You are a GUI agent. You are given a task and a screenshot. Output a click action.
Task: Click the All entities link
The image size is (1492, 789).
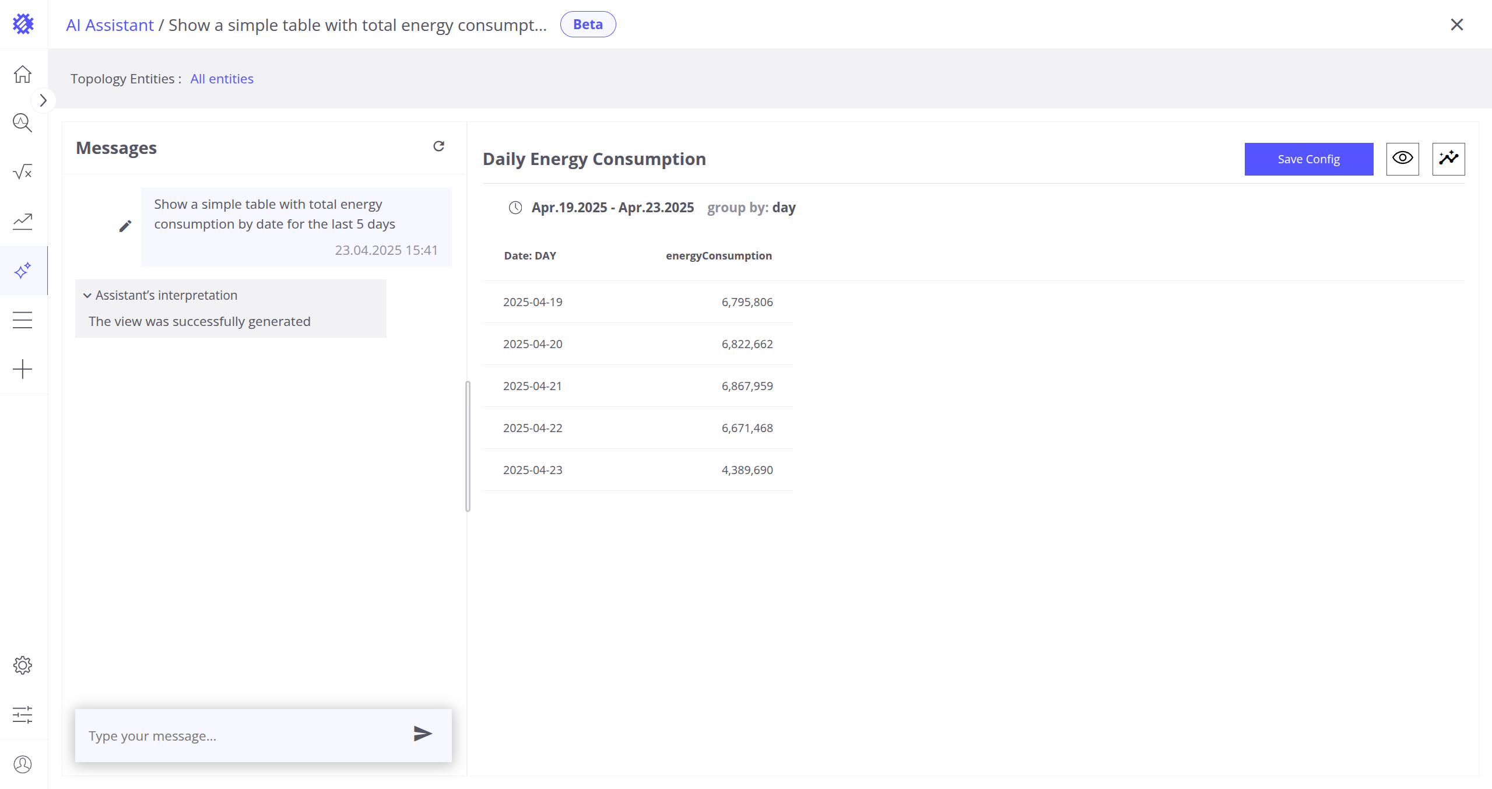(x=222, y=79)
